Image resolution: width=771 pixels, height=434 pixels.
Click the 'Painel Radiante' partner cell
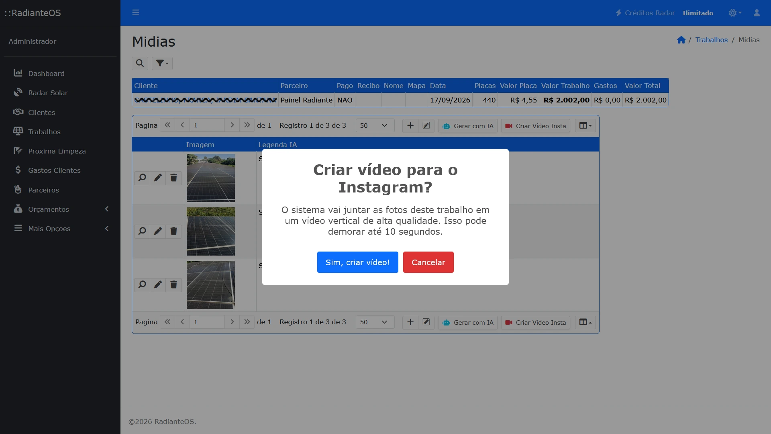[x=306, y=100]
